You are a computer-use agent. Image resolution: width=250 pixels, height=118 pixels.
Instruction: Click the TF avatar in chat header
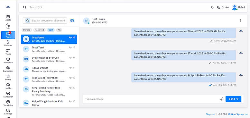click(x=86, y=21)
